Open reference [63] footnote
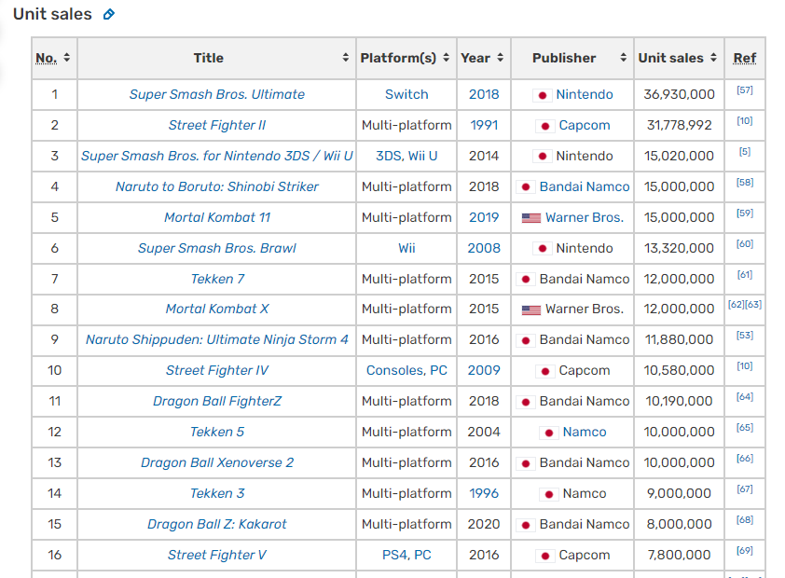 tap(753, 304)
